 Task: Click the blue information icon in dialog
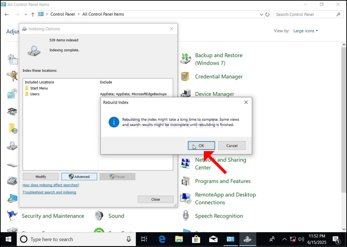click(x=114, y=122)
